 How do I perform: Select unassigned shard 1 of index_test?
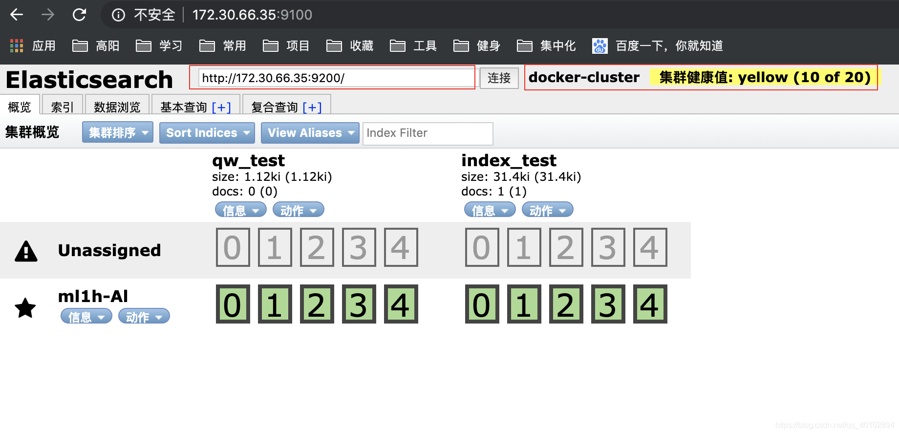pos(524,247)
